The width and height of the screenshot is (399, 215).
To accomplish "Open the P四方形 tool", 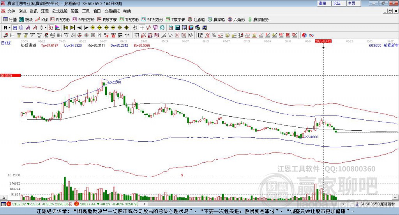I will pos(60,20).
